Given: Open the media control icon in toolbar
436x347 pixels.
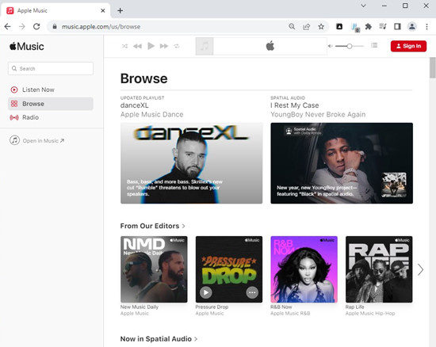Looking at the screenshot, I should click(x=383, y=27).
